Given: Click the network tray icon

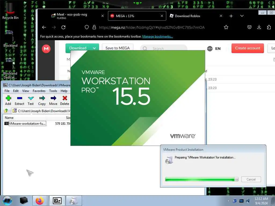Looking at the screenshot, I should tap(241, 201).
